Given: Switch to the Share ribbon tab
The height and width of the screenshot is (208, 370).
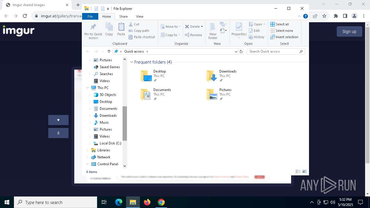Looking at the screenshot, I should 123,16.
